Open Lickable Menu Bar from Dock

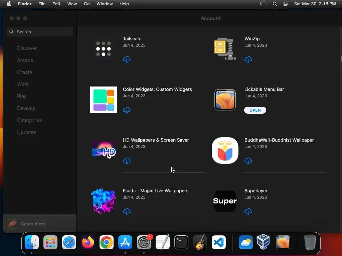283,242
